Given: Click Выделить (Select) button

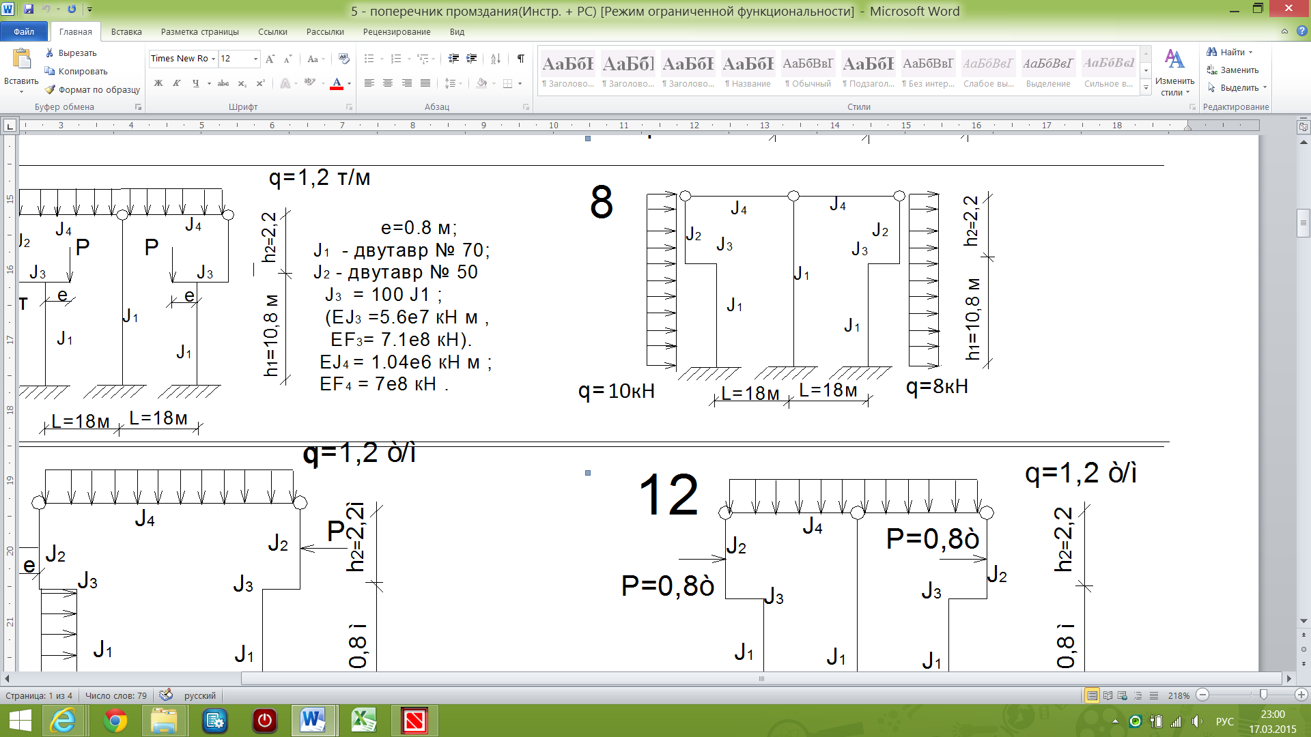Looking at the screenshot, I should point(1237,87).
